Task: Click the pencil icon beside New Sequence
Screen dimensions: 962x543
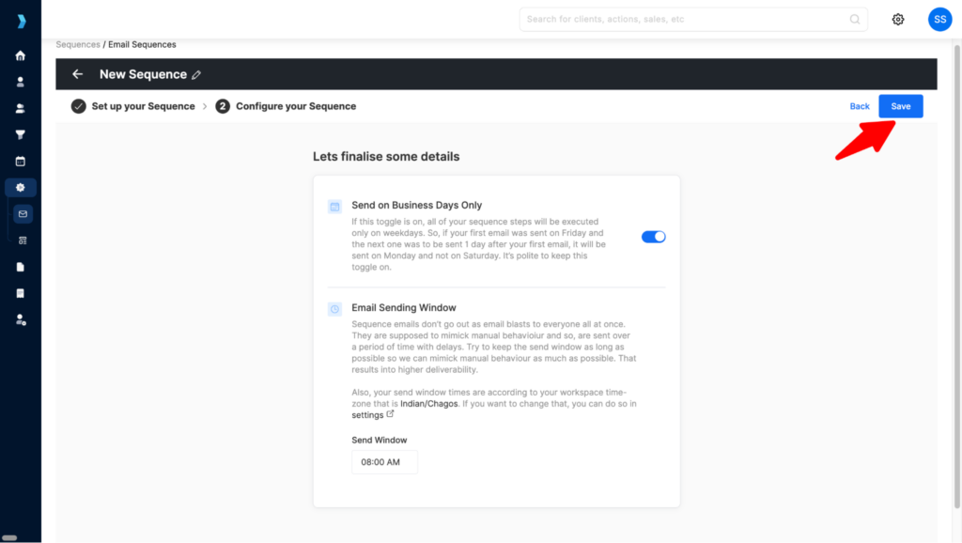Action: [195, 74]
